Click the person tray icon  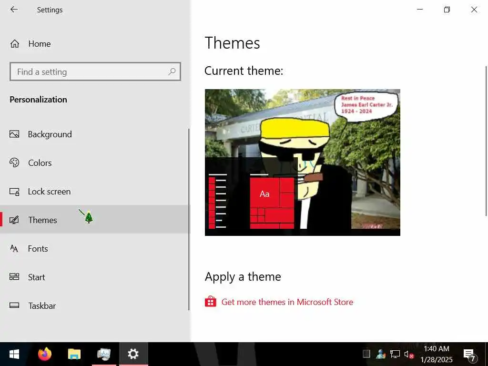tap(381, 354)
